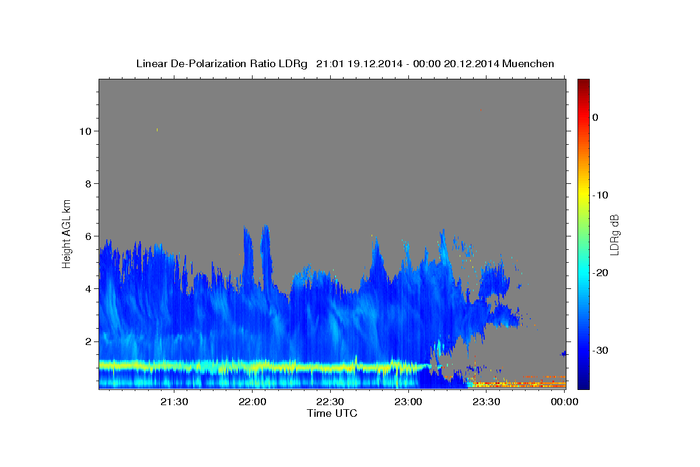Click the Height AGL km axis label
700x467 pixels.
pos(67,233)
